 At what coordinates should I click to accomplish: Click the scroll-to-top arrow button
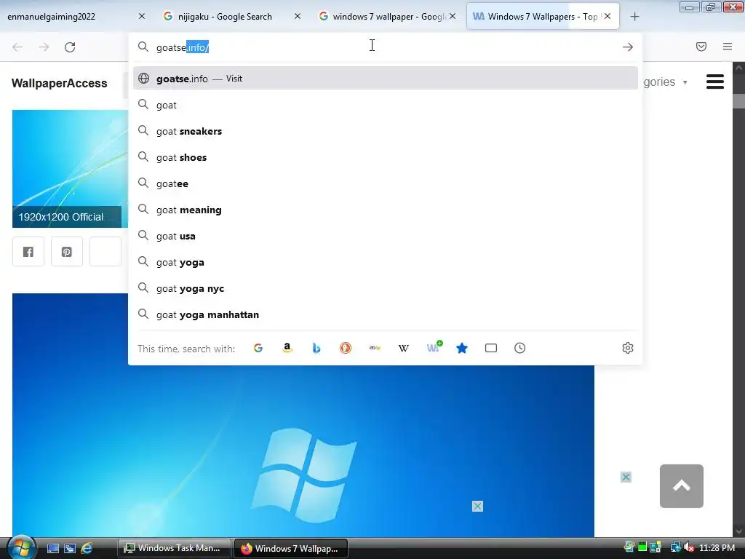(x=681, y=485)
